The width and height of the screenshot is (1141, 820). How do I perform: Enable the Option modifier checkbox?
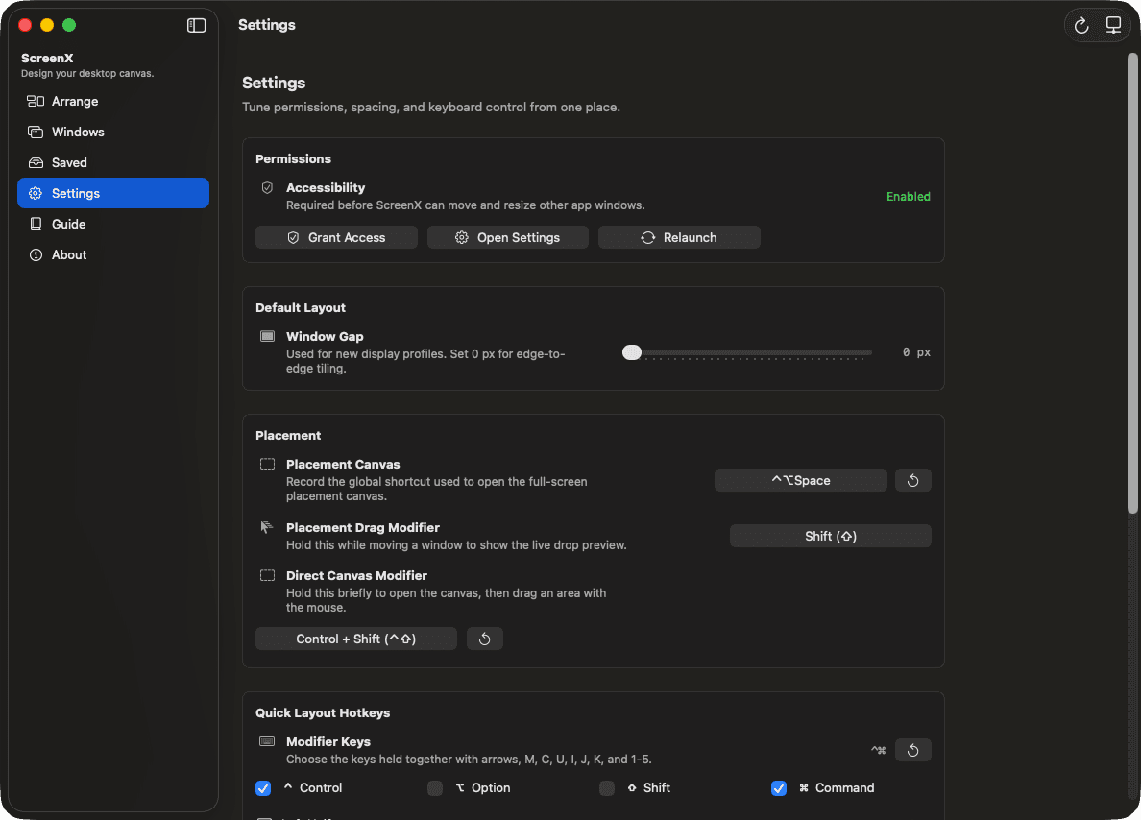435,788
